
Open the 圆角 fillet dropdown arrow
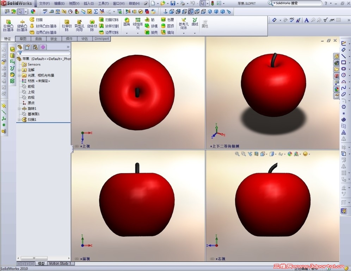coord(127,33)
